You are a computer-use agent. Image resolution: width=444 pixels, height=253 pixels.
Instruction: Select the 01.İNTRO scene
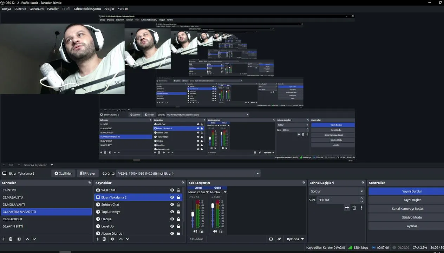pos(46,190)
